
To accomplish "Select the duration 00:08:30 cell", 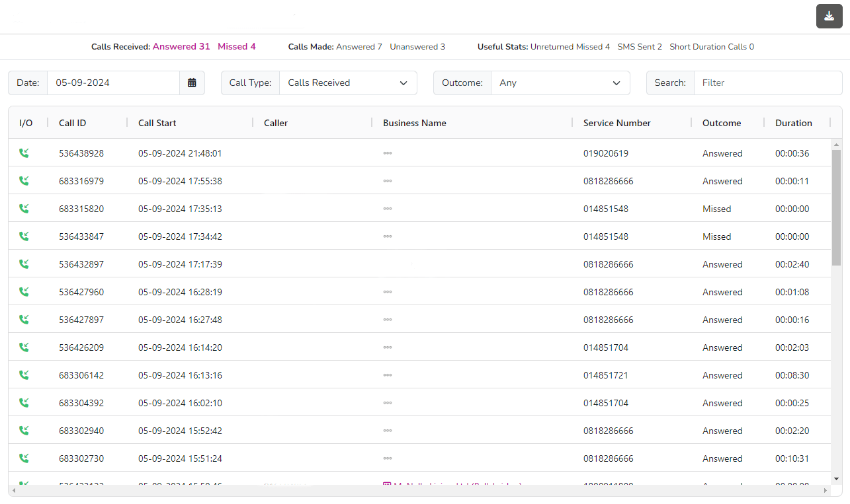I will 792,375.
